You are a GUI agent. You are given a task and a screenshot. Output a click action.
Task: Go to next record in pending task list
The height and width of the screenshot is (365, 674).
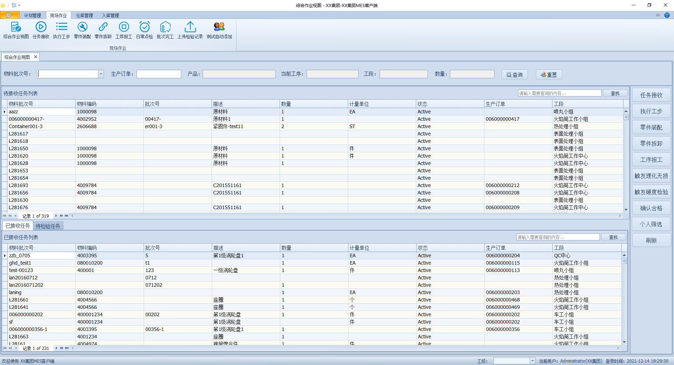pos(56,216)
